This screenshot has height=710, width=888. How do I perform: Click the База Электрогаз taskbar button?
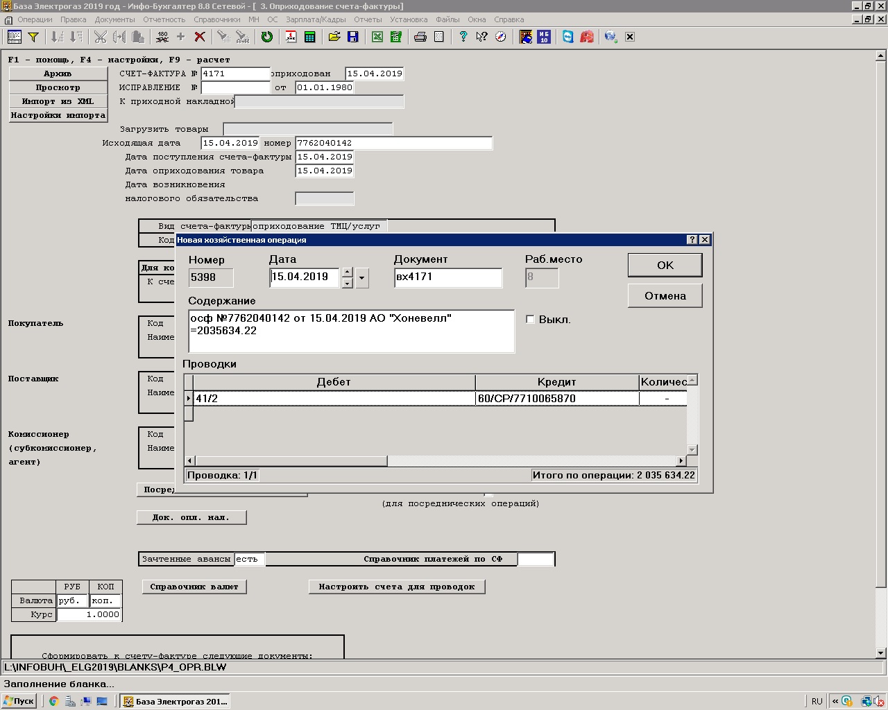click(175, 701)
